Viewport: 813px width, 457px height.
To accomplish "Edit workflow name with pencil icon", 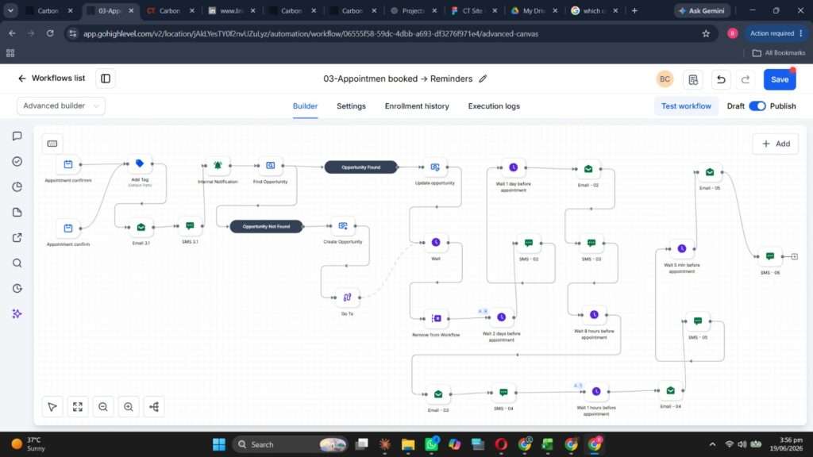I will coord(483,79).
